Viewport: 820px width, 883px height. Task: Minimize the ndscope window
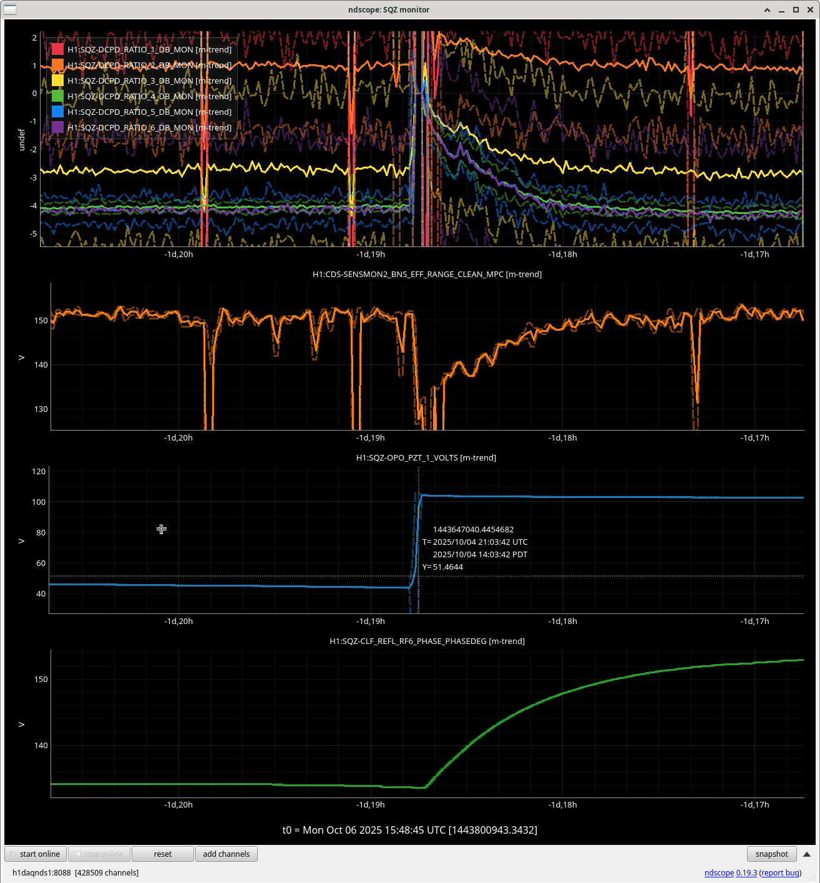781,10
